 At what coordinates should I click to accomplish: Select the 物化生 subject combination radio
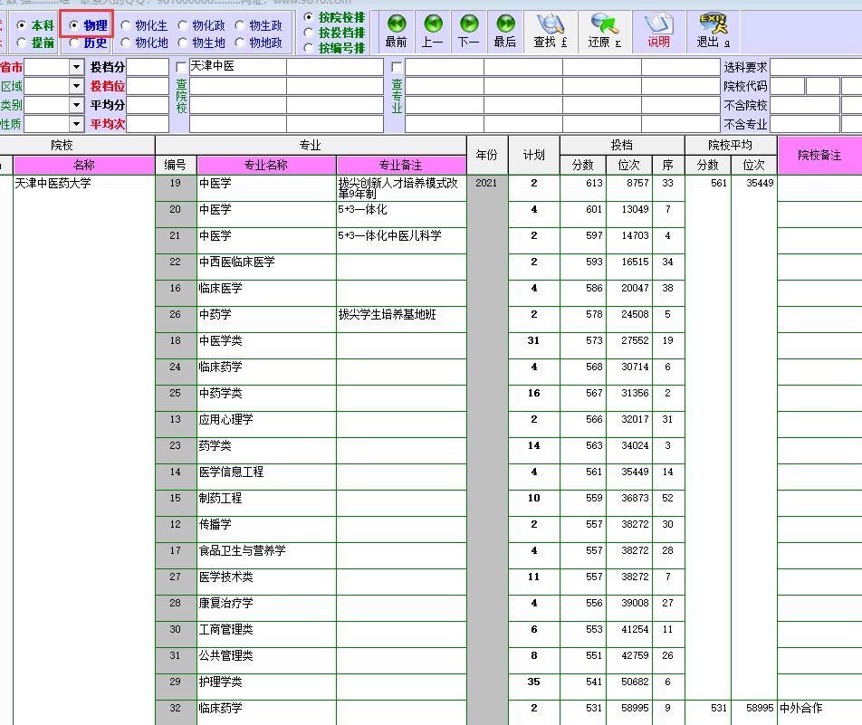point(126,26)
